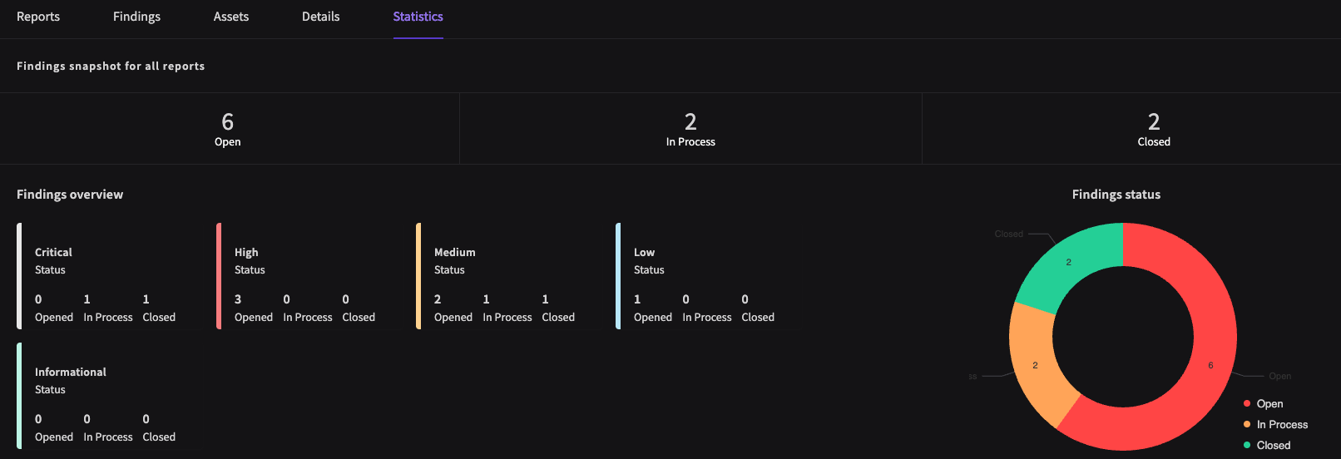1341x459 pixels.
Task: Go to the Assets tab
Action: [x=230, y=17]
